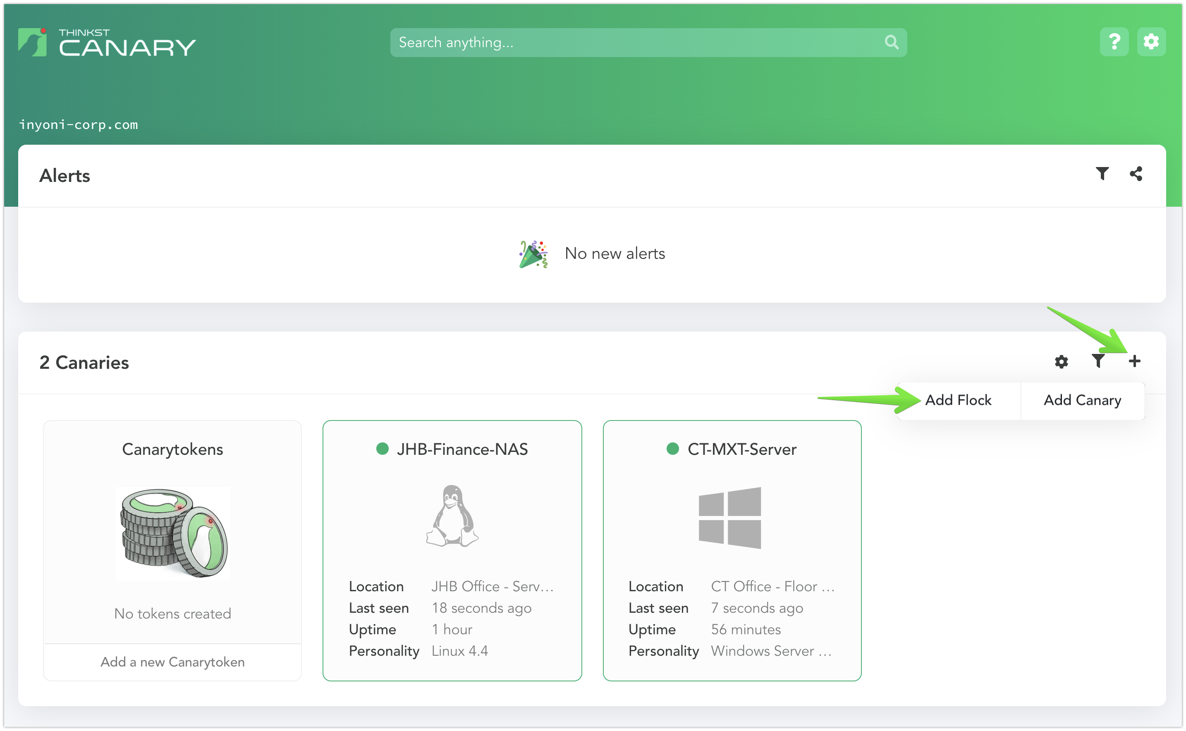The height and width of the screenshot is (731, 1186).
Task: Click Add a new Canarytoken
Action: pos(172,662)
